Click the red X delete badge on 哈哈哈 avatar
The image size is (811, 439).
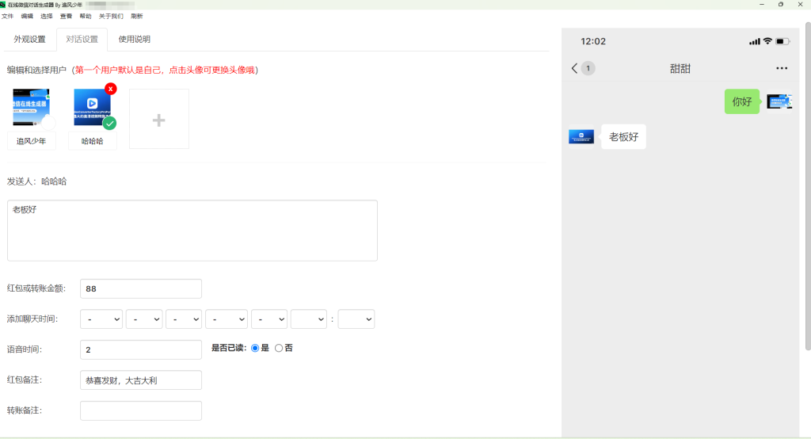[x=111, y=89]
